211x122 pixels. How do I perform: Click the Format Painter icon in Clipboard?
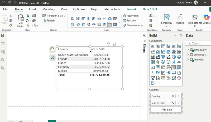(x=11, y=26)
